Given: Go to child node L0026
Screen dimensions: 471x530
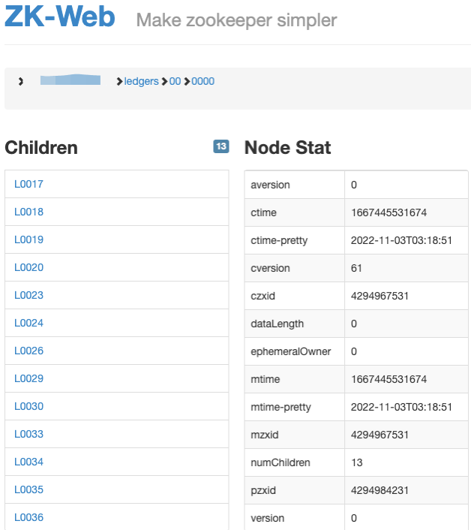Looking at the screenshot, I should (x=29, y=351).
